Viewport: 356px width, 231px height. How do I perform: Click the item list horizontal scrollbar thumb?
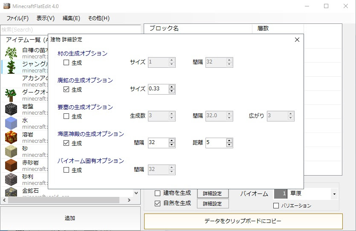64,200
